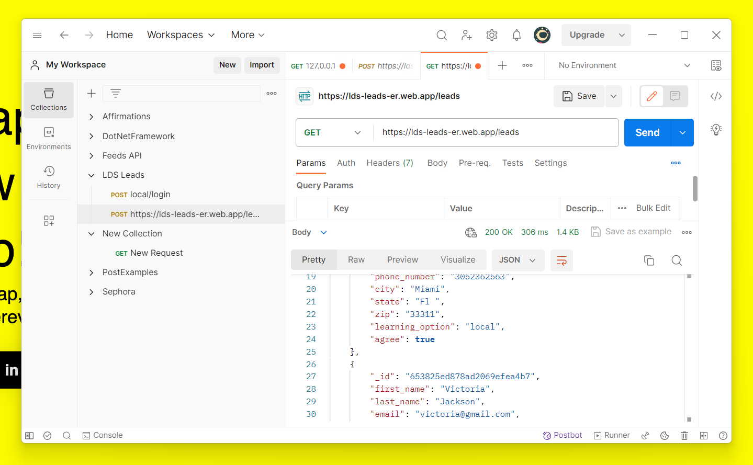
Task: Switch to the Tests tab
Action: 513,163
